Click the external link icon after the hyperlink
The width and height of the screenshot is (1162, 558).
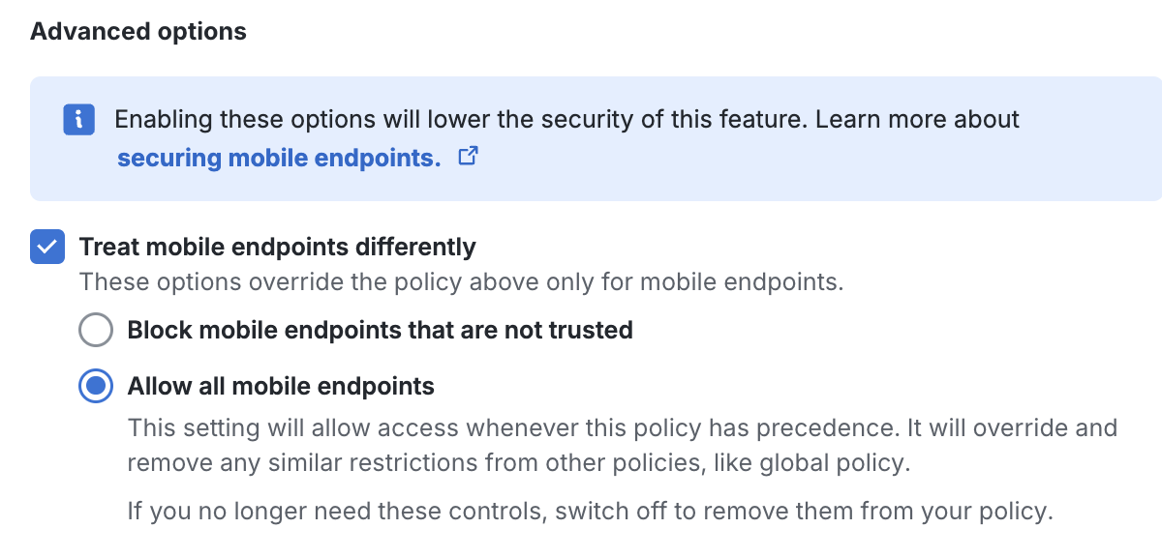tap(468, 157)
